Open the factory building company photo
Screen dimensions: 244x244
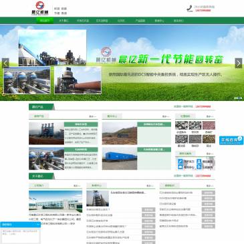point(55,201)
